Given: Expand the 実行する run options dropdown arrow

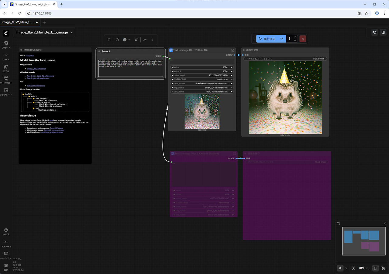Looking at the screenshot, I should pyautogui.click(x=282, y=39).
